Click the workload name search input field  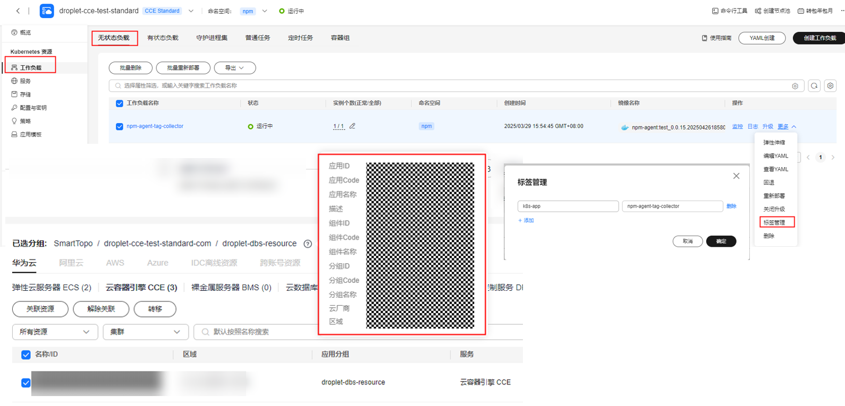click(x=452, y=86)
